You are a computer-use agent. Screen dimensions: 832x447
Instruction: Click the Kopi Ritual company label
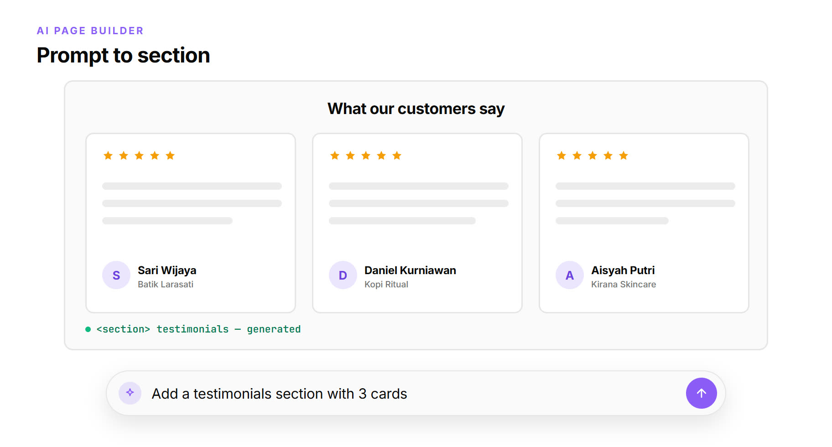pyautogui.click(x=386, y=284)
